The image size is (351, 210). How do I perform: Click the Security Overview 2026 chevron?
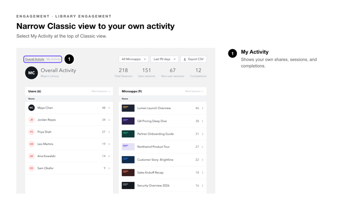(203, 185)
